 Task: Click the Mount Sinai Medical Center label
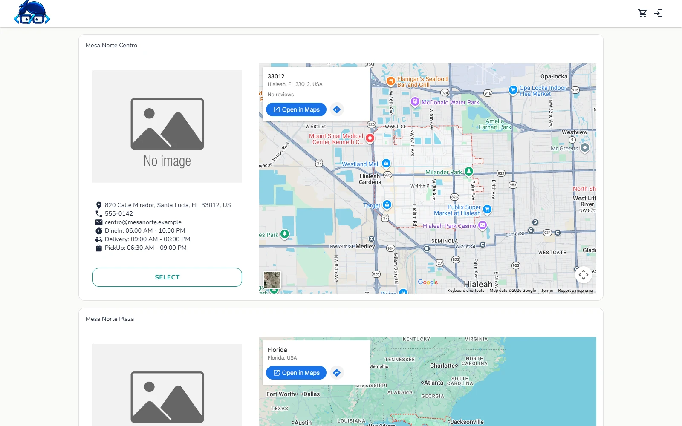[x=336, y=139]
